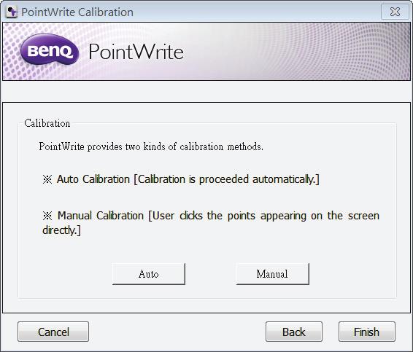This screenshot has width=413, height=352.
Task: Click 'PointWrite provides two kinds of calibration methods.' text
Action: [x=151, y=146]
